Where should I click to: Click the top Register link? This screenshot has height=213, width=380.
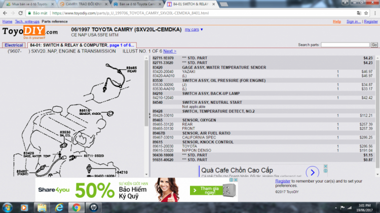(371, 22)
